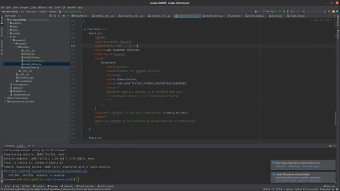Image resolution: width=340 pixels, height=191 pixels.
Task: Expand Scratches and Consoles node
Action: point(6,101)
